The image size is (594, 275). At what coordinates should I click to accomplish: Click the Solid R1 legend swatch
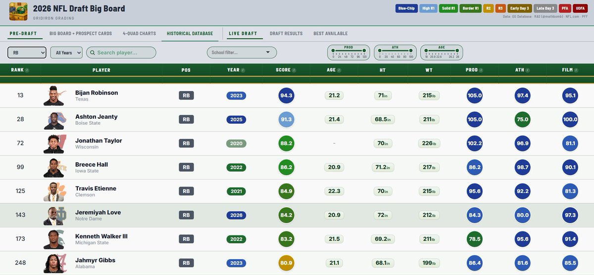tap(448, 8)
